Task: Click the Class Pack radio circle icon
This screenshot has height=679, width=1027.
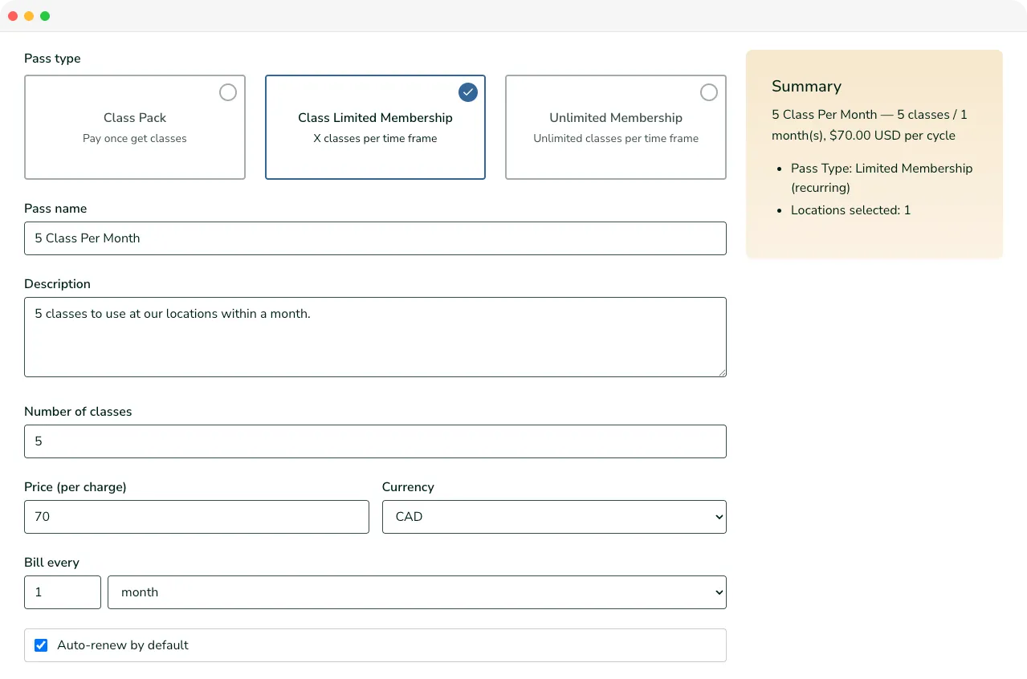Action: pos(228,92)
